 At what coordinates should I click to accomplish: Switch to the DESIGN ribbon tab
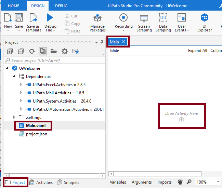(x=38, y=6)
